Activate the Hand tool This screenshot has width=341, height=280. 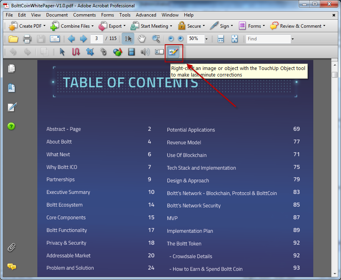click(x=142, y=39)
